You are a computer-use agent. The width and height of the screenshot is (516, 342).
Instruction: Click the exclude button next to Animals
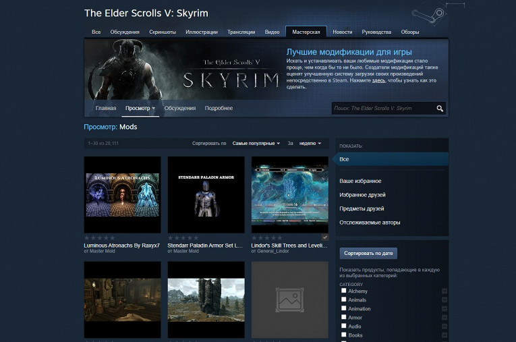pyautogui.click(x=445, y=300)
